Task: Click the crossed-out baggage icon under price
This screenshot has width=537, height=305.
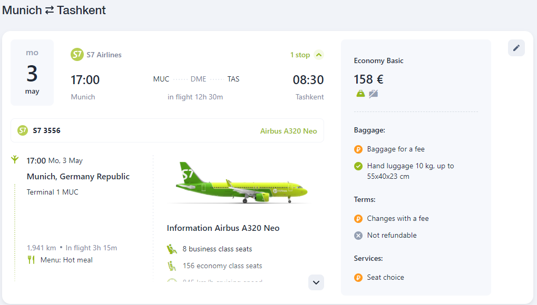Action: point(373,94)
